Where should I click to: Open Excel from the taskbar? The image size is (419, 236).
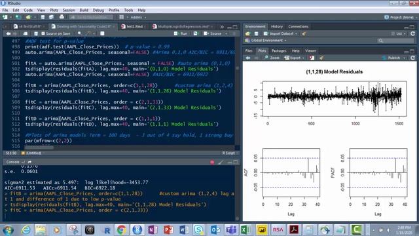coord(246,230)
